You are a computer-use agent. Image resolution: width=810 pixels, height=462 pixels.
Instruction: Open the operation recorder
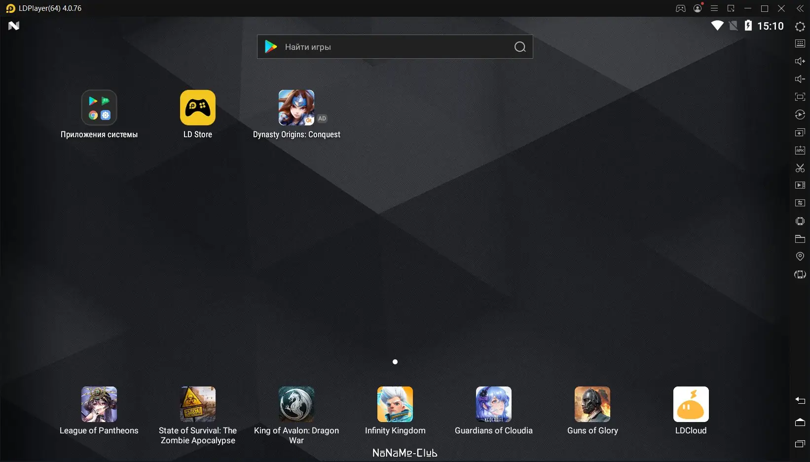[800, 115]
